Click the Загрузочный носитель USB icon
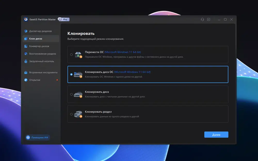The image size is (258, 161). [x=26, y=61]
